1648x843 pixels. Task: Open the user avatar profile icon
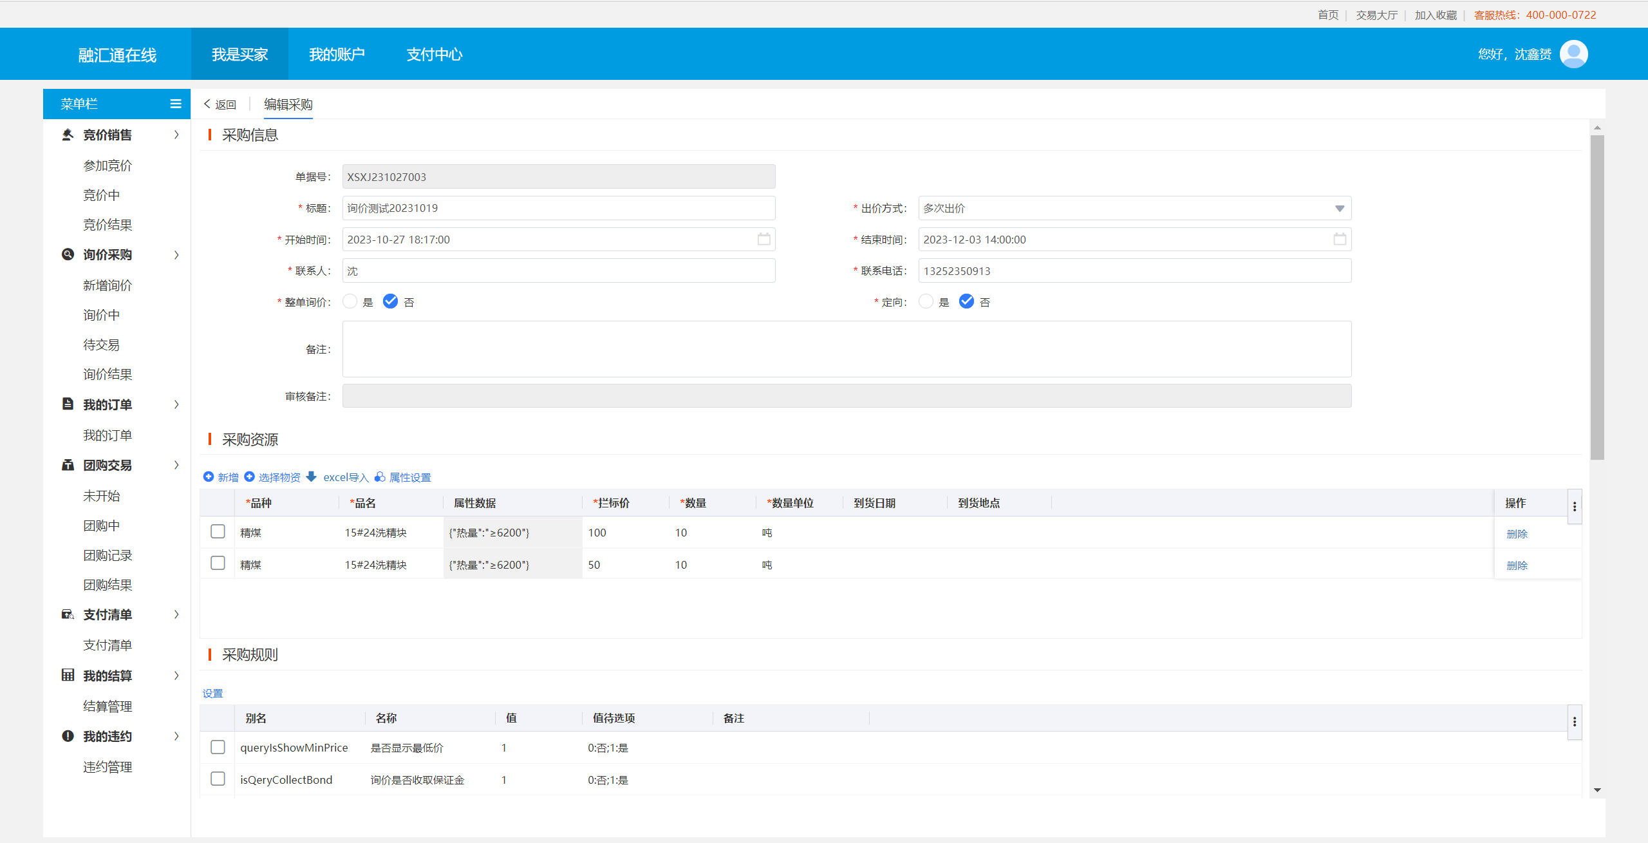1573,54
